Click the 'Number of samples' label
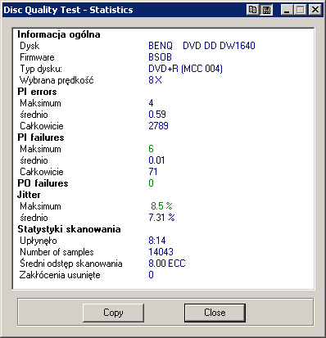Viewport: 326px width, 338px height. click(57, 252)
